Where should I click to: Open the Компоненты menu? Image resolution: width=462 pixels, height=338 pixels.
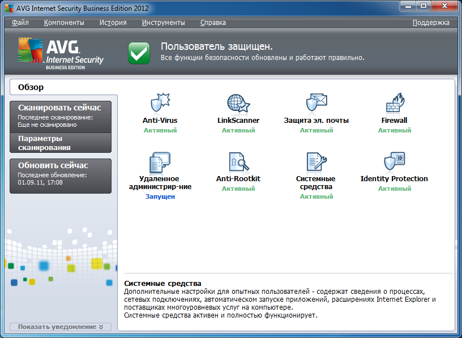64,23
